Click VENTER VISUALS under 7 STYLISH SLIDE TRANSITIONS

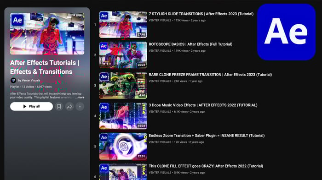point(160,20)
